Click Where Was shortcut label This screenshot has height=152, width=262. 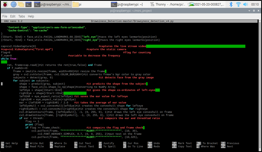(208, 147)
